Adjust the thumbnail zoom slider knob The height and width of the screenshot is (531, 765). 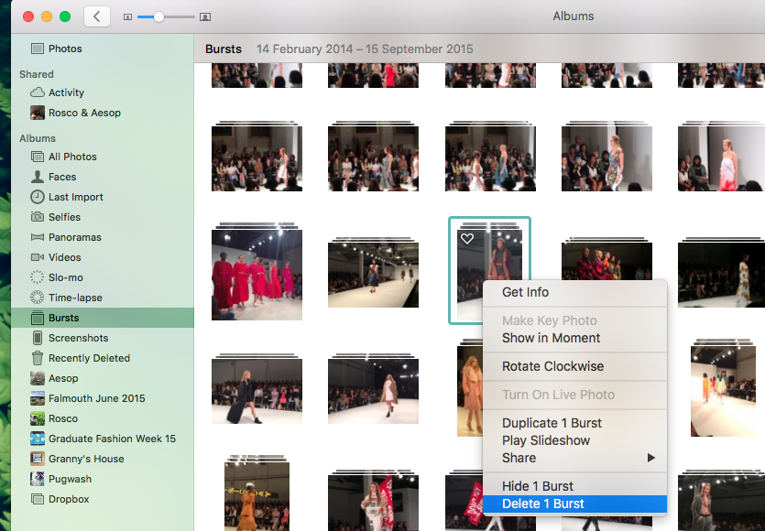pos(158,17)
